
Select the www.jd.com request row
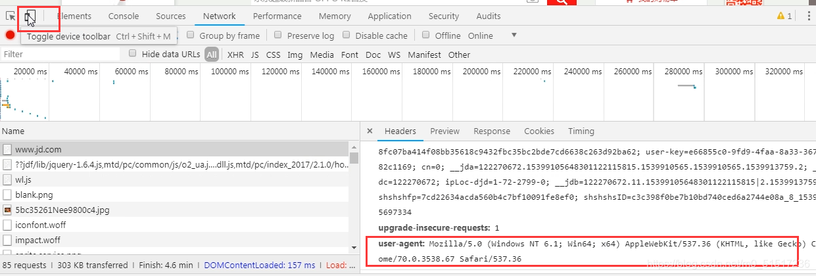(x=175, y=149)
